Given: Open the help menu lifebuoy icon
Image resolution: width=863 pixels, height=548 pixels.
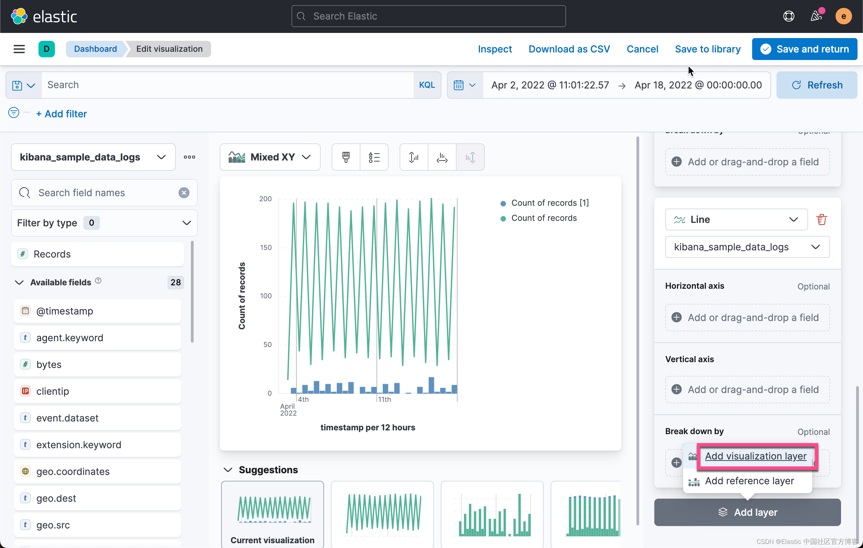Looking at the screenshot, I should tap(789, 16).
